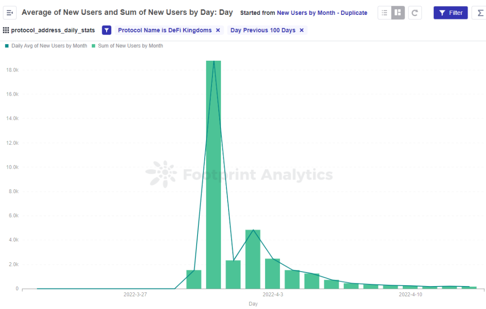Open the Filter button

[x=450, y=13]
